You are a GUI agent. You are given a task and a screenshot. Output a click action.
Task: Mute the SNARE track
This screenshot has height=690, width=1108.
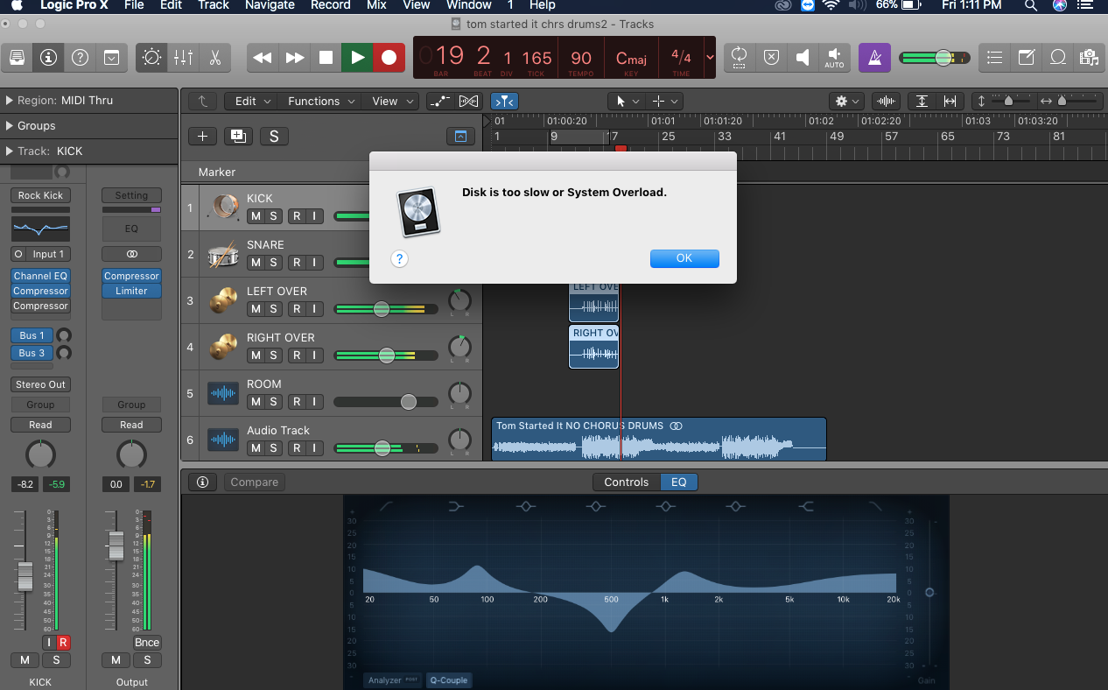click(256, 263)
